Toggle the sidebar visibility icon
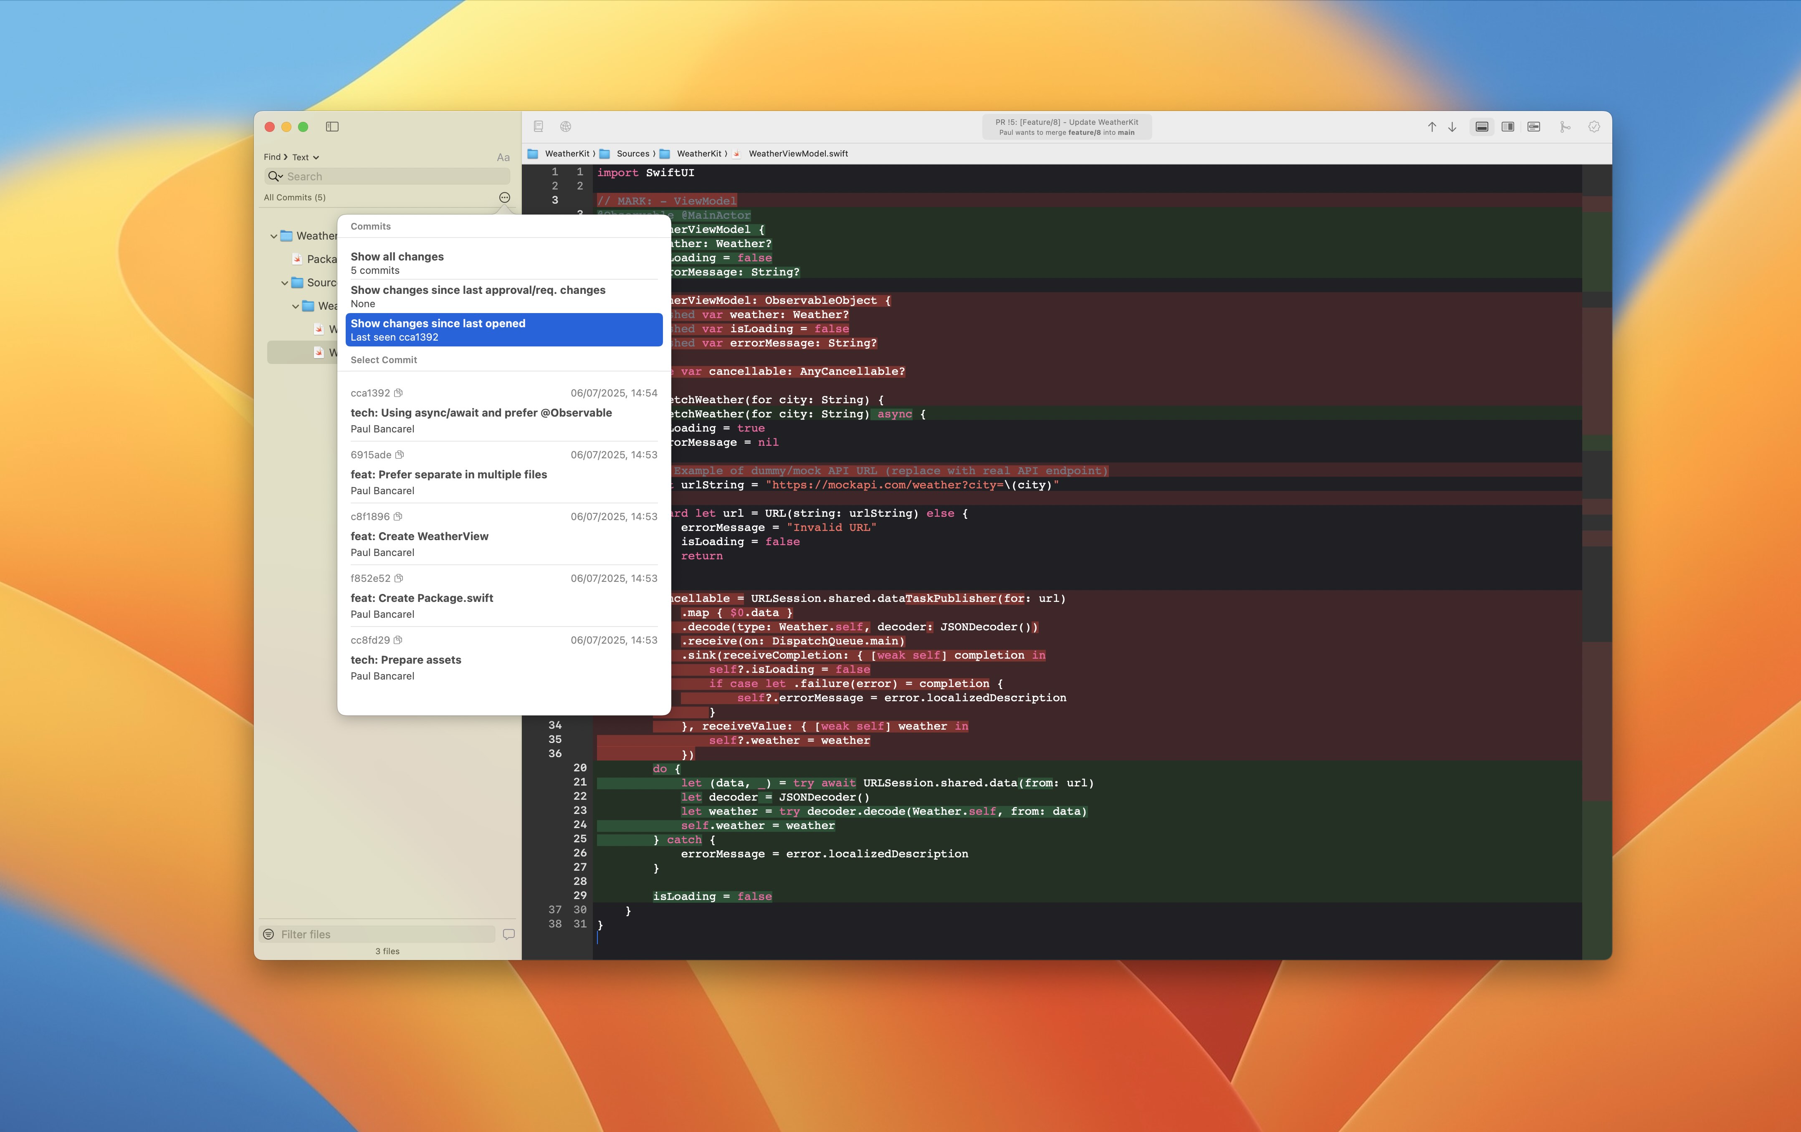 pos(331,126)
